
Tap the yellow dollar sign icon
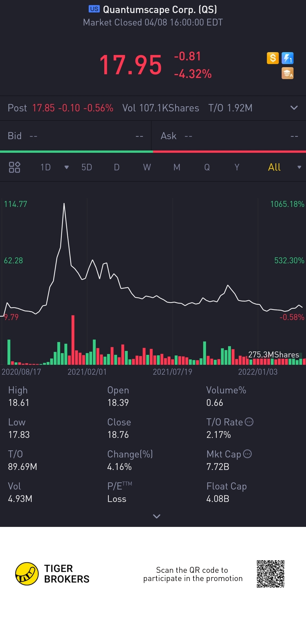(x=273, y=58)
